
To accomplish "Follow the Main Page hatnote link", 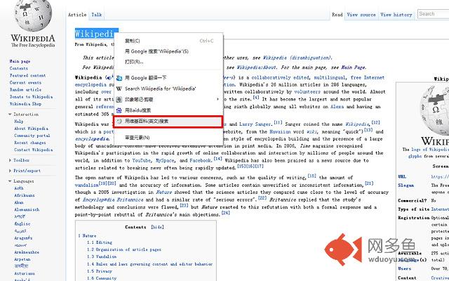I will (353, 67).
